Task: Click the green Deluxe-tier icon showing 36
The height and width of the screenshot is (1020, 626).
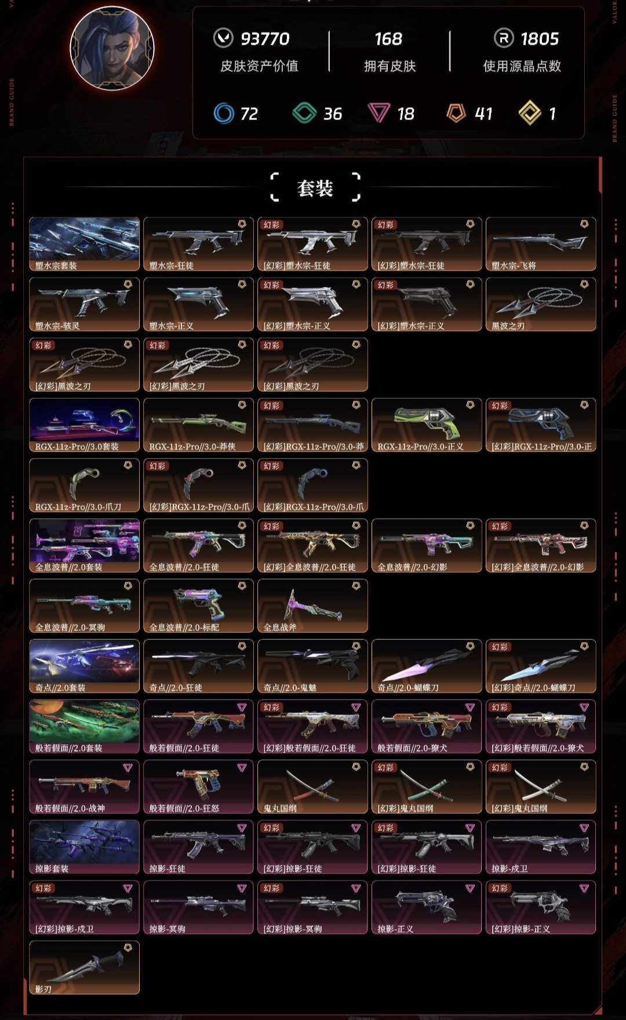Action: (x=304, y=113)
